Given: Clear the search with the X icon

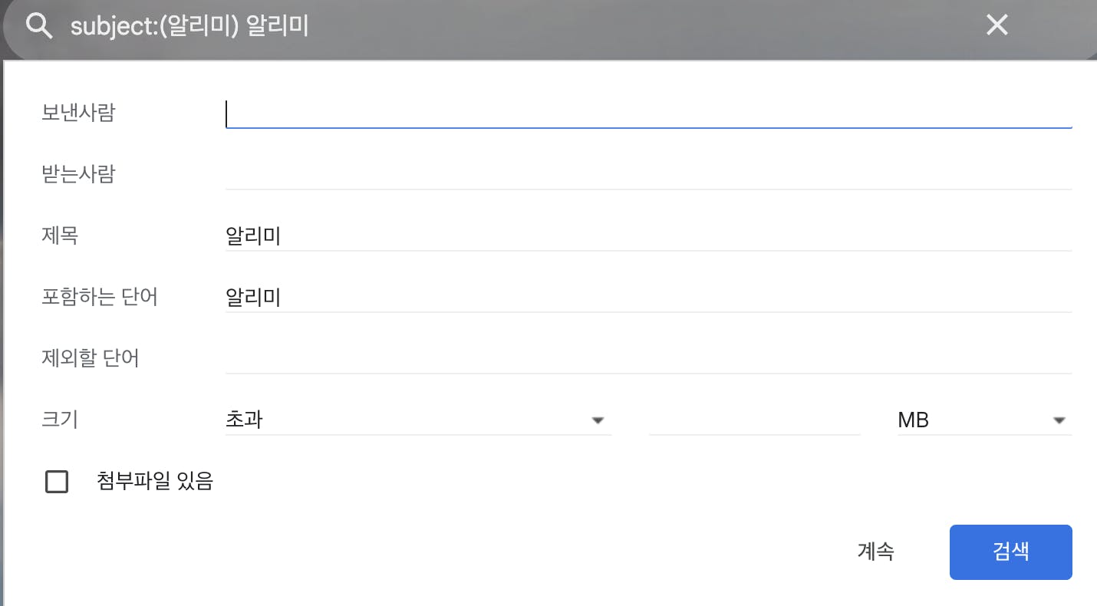Looking at the screenshot, I should point(997,25).
